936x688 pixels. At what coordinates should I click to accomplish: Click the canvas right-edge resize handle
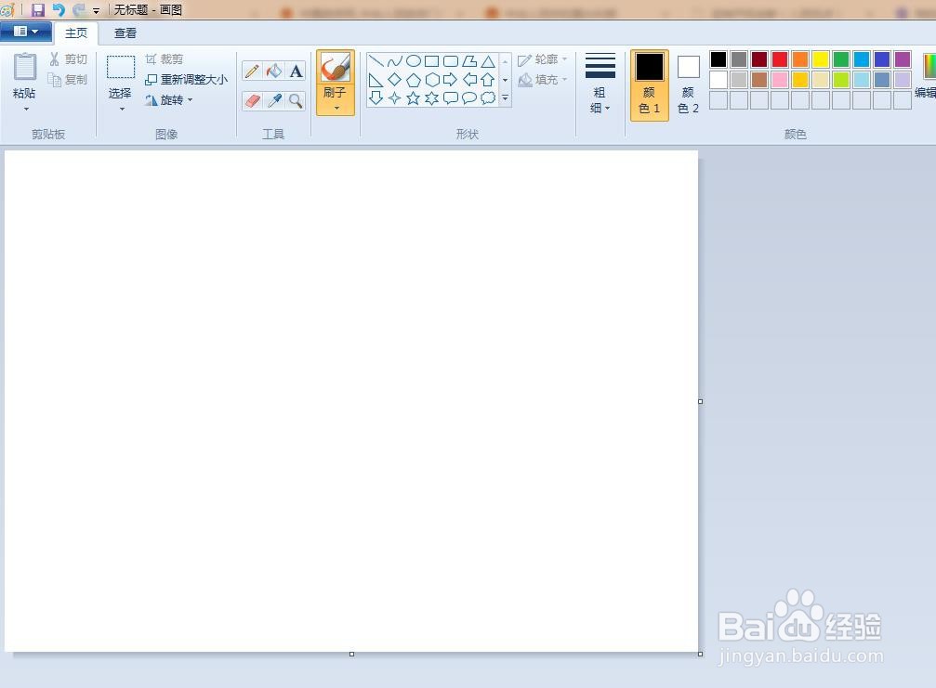(700, 401)
